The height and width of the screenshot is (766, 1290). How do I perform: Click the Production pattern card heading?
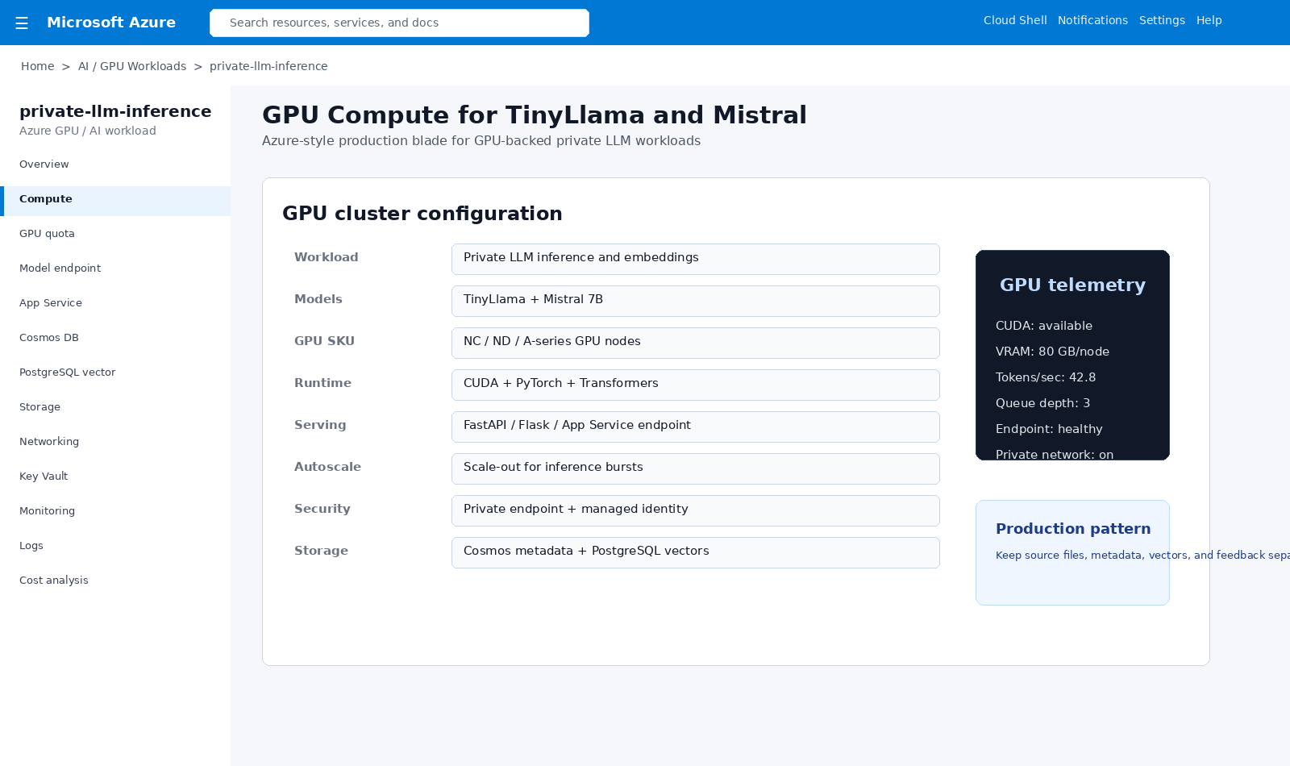1073,529
